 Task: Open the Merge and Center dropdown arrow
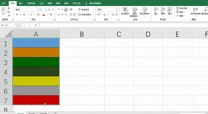point(93,15)
